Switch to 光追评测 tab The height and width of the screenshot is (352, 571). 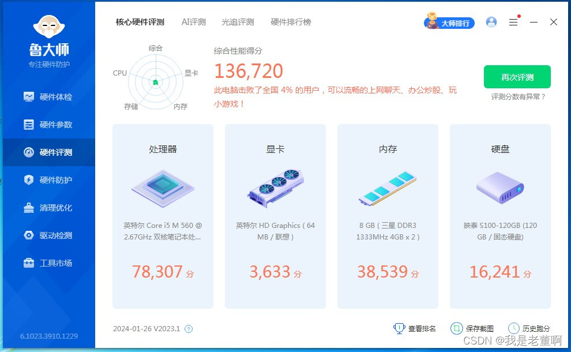238,23
